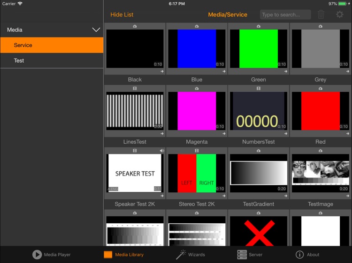Open the Wizards tab
The width and height of the screenshot is (352, 263).
click(191, 255)
